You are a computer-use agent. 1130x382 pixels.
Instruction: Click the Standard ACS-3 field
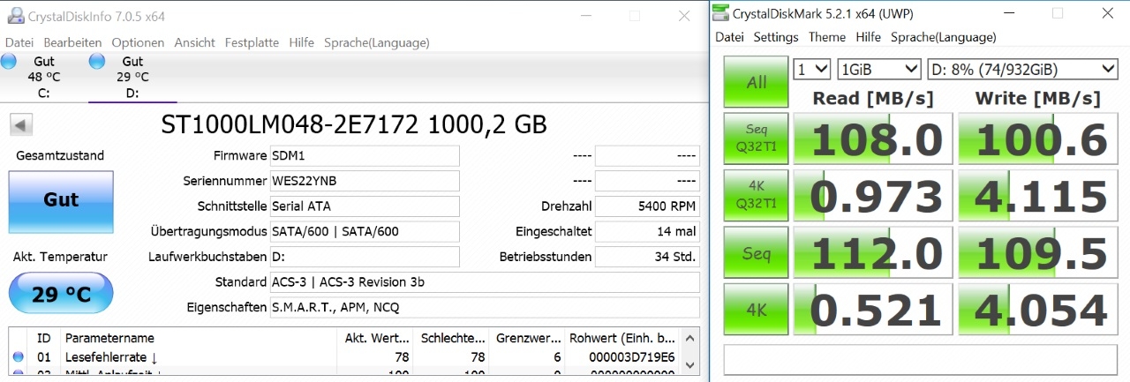point(484,282)
